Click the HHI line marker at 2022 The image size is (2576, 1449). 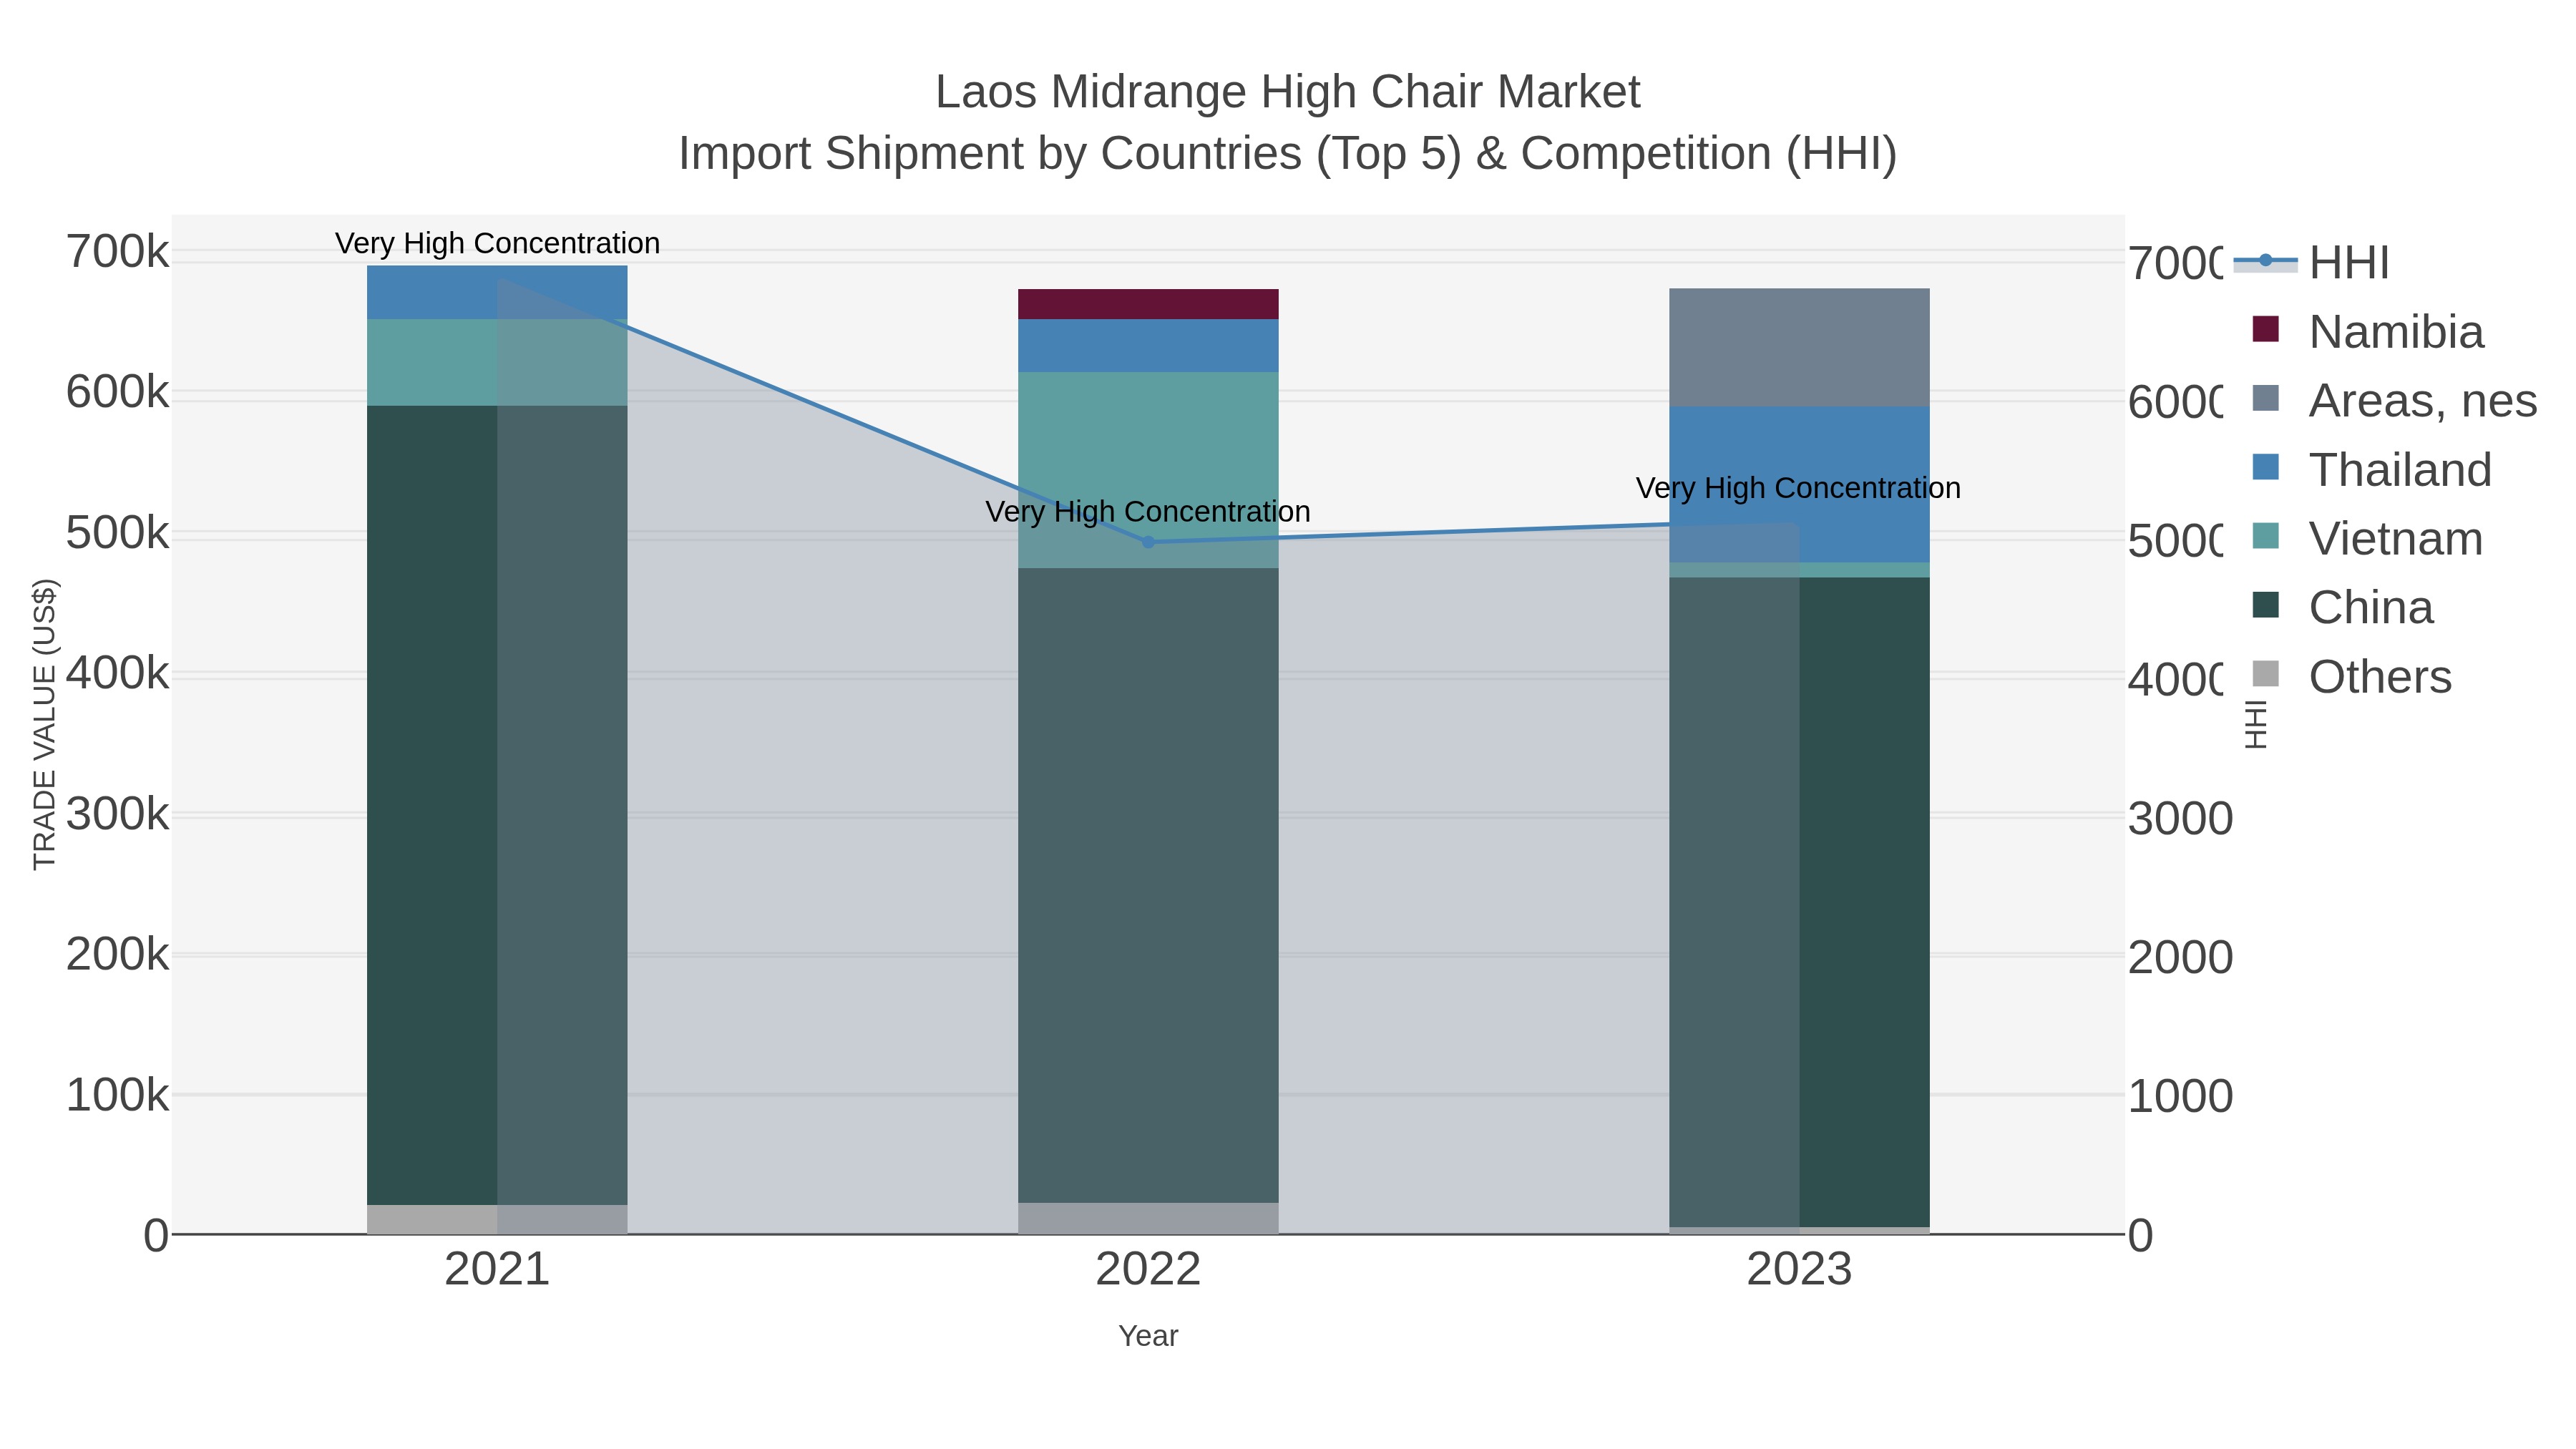(x=1148, y=542)
